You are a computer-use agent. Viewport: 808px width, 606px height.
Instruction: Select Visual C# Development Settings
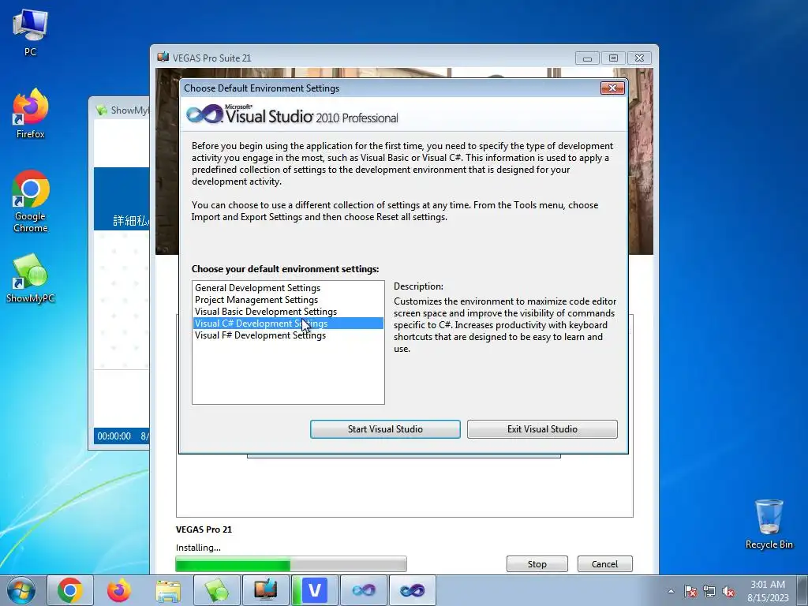[x=288, y=323]
